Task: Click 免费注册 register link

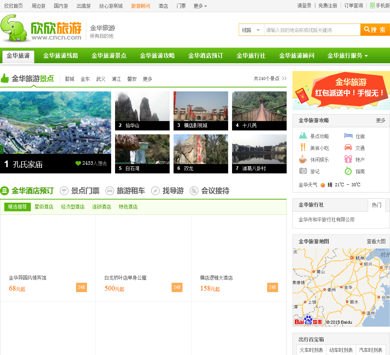Action: point(328,5)
